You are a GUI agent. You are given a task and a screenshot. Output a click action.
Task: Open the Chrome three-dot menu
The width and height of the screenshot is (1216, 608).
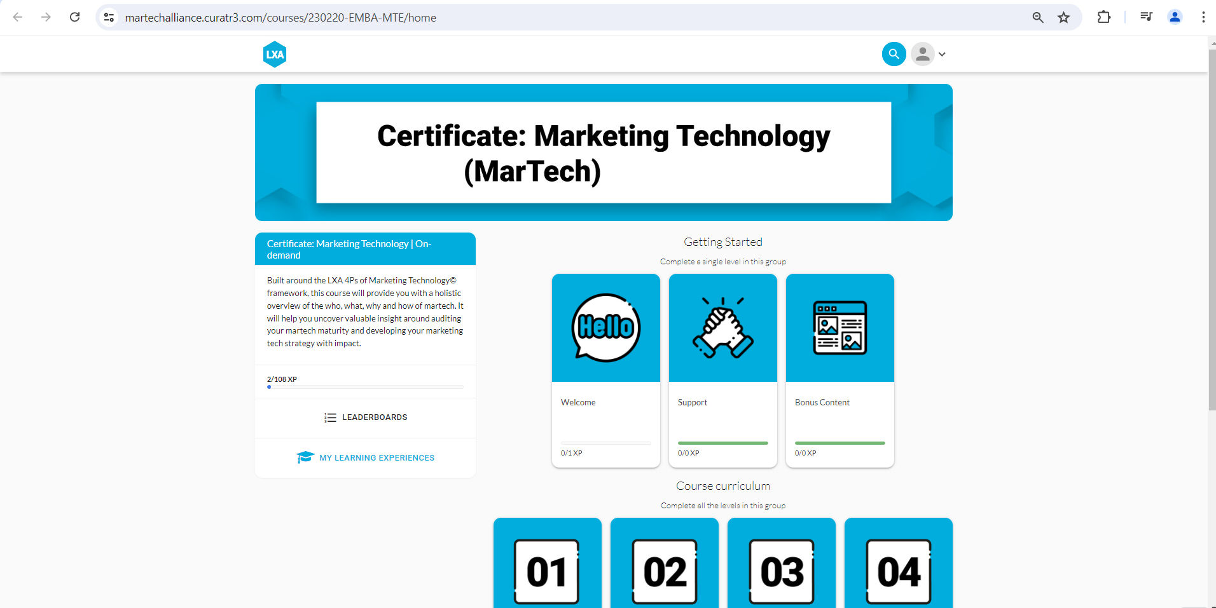pos(1203,17)
